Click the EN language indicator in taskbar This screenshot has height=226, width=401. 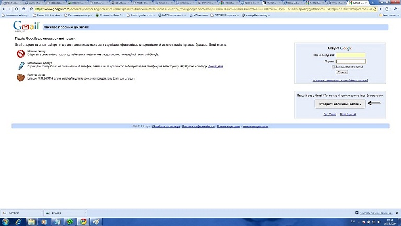coord(353,221)
